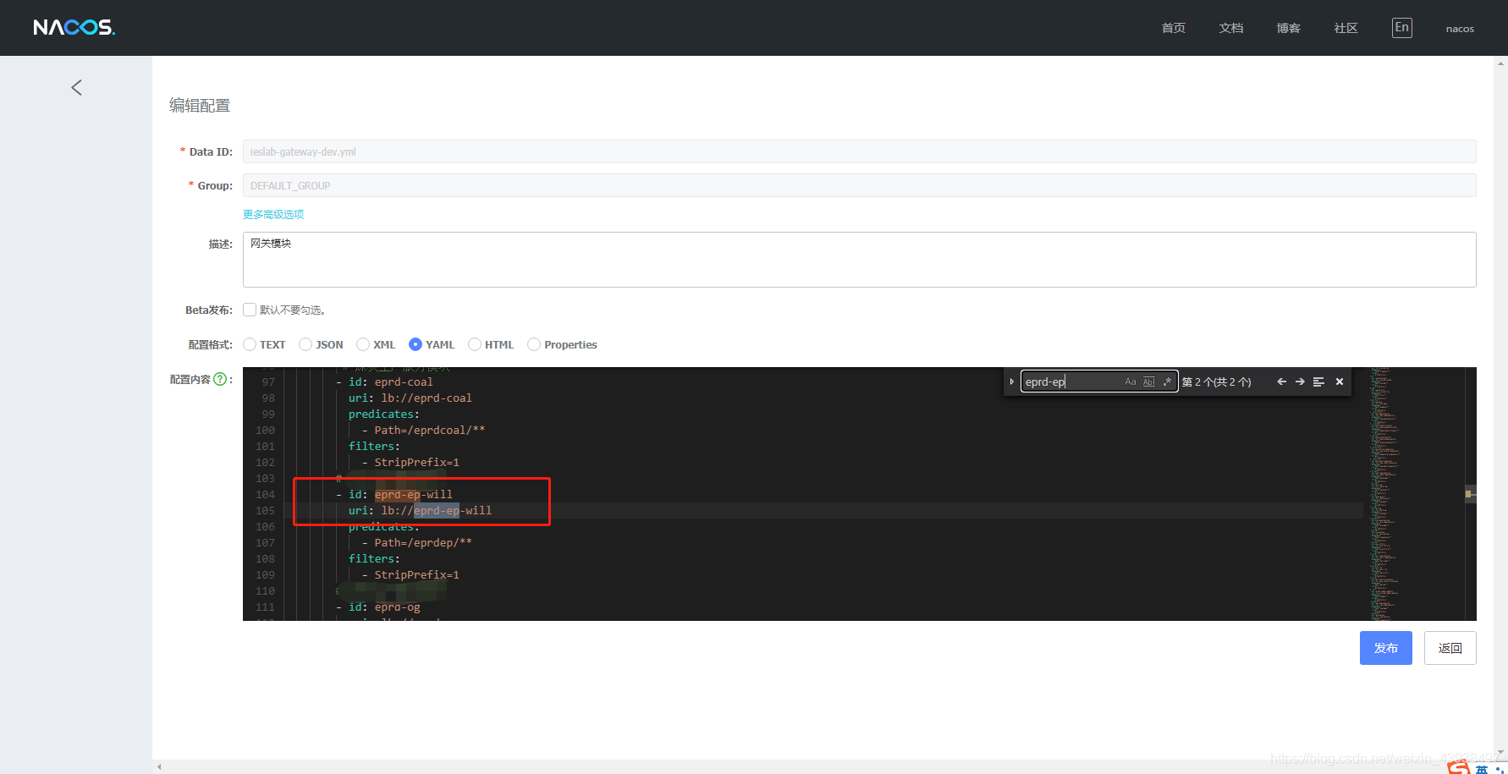1508x774 pixels.
Task: Click the page vertical scrollbar
Action: (1501, 408)
